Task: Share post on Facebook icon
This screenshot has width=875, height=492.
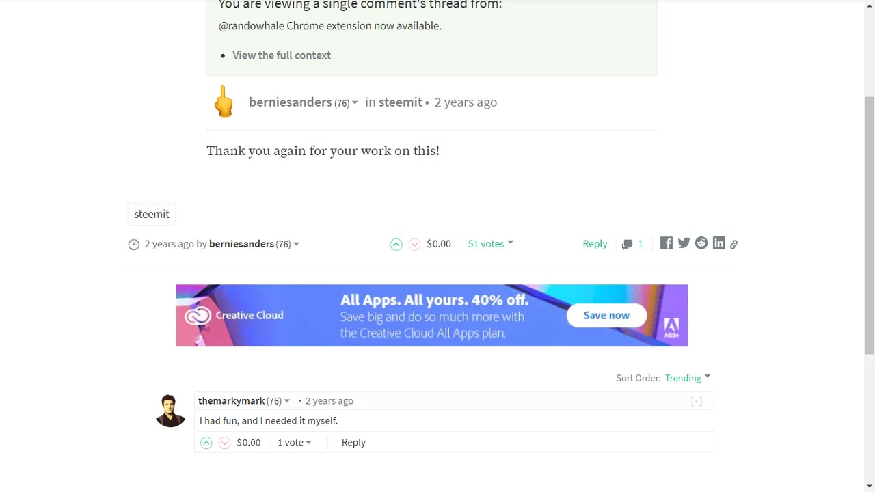Action: tap(667, 243)
